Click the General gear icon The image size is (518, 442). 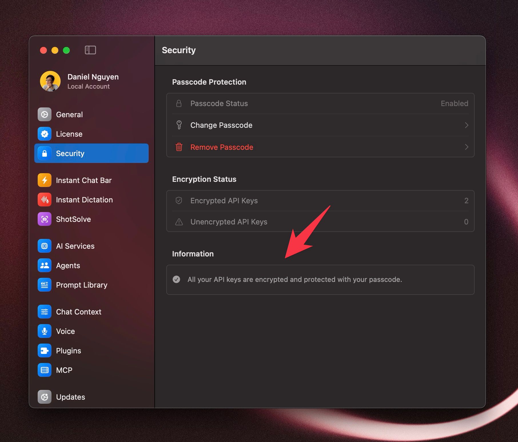[x=45, y=115]
